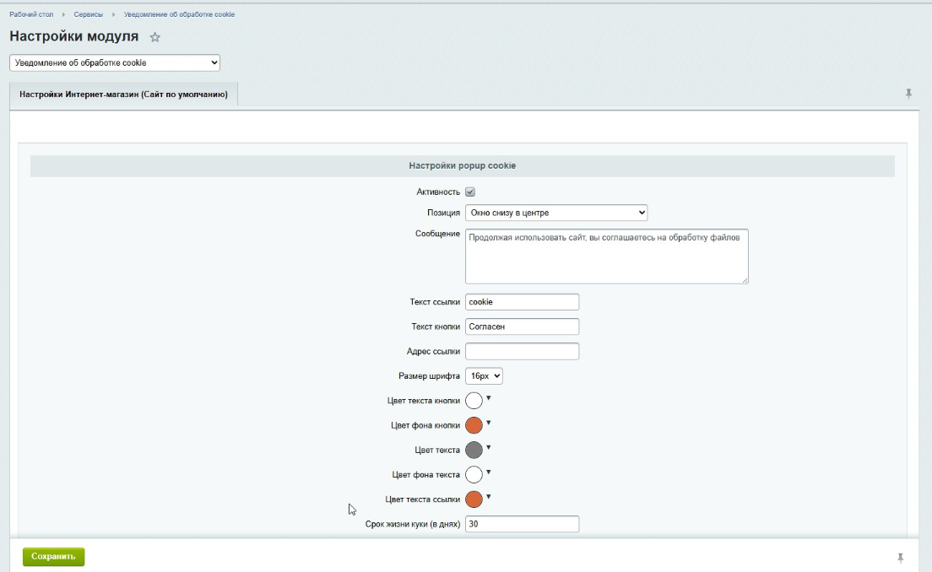This screenshot has height=572, width=932.
Task: Pick color for Цвет фона кнопки swatch
Action: pos(474,425)
